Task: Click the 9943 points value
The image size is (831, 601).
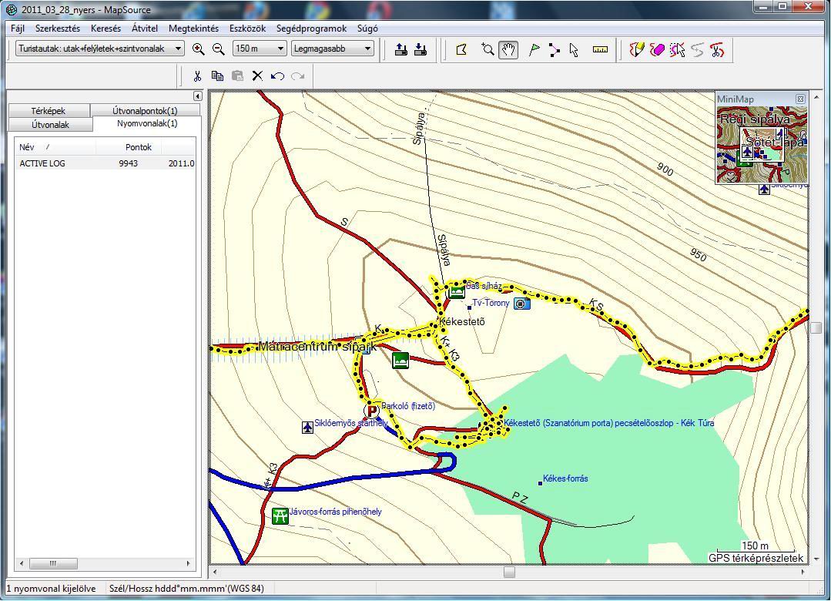Action: click(129, 163)
